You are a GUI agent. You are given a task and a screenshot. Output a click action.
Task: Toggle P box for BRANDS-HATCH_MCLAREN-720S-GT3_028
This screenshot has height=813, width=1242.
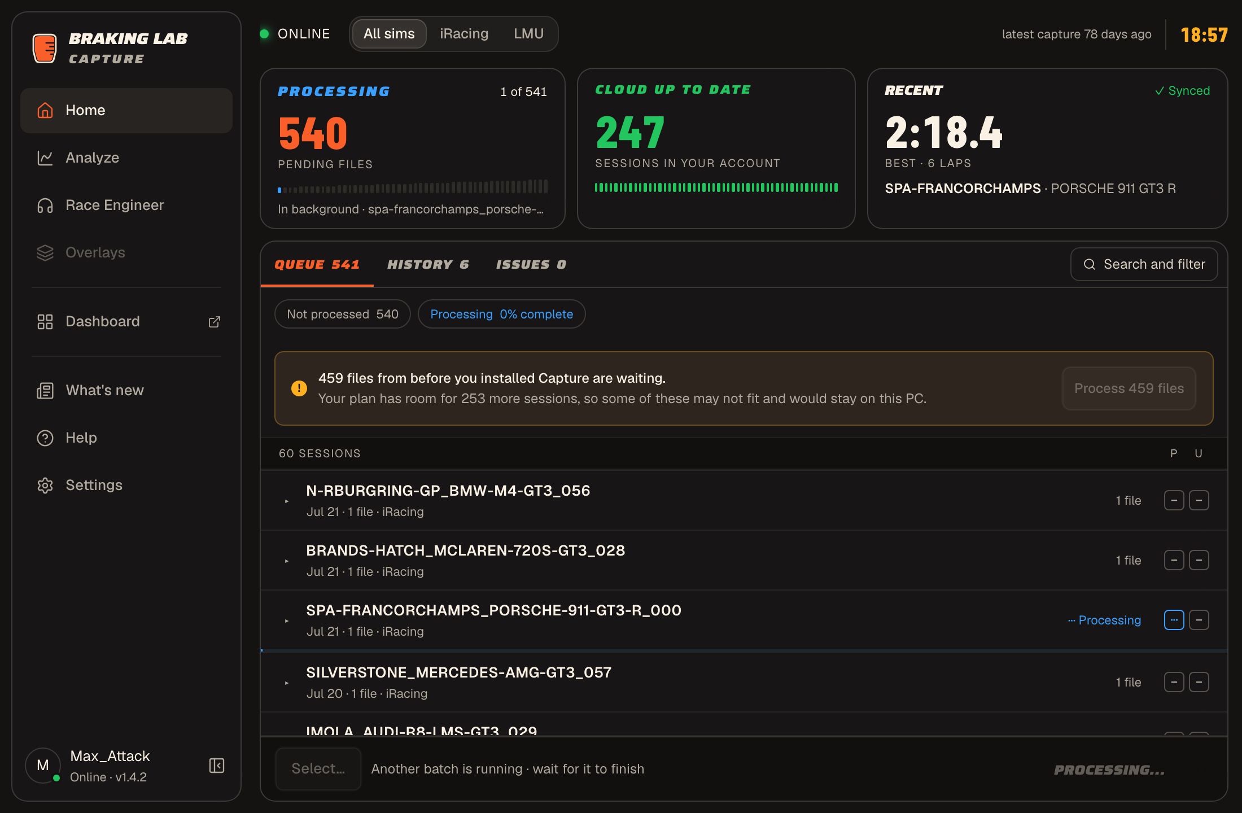point(1174,560)
